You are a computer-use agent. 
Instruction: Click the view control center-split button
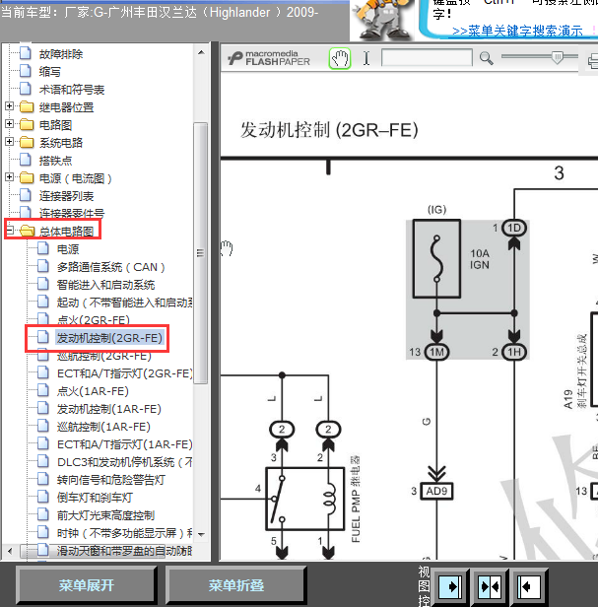click(x=490, y=587)
